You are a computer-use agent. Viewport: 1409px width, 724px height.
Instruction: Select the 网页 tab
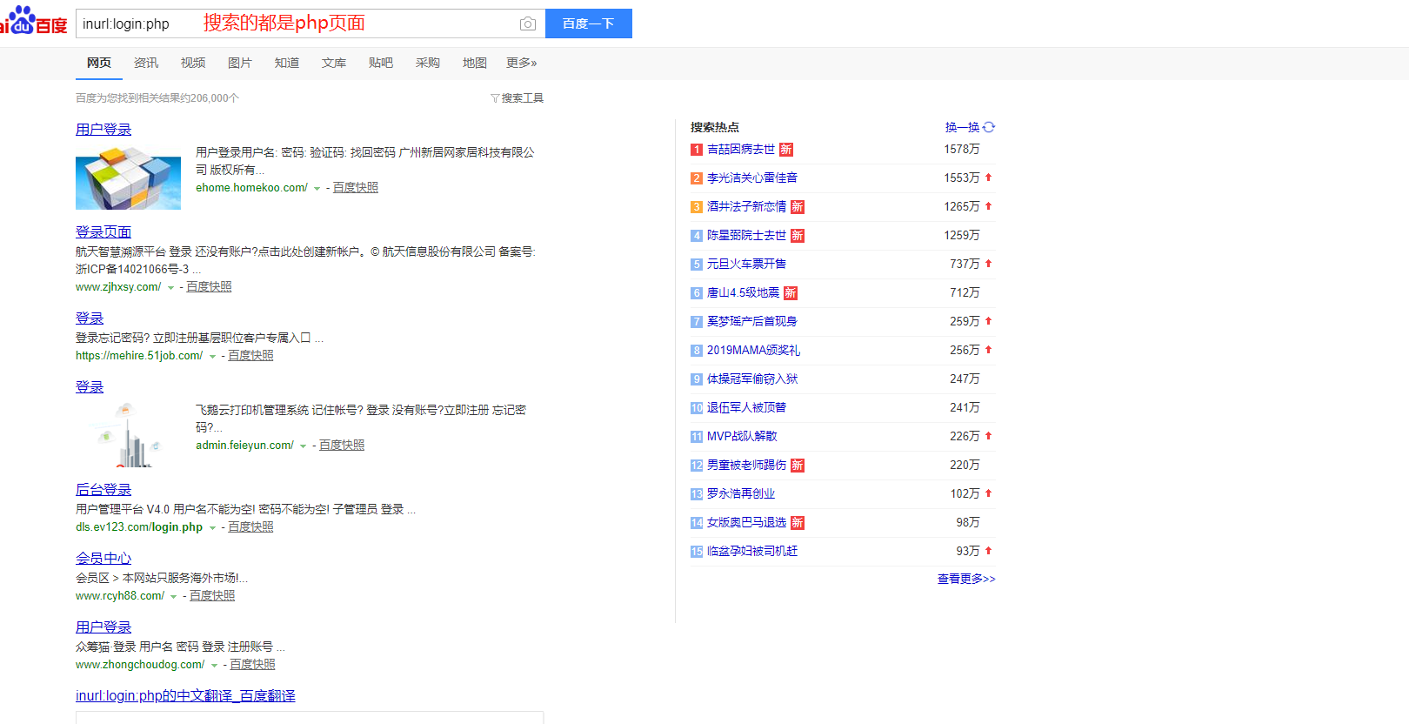tap(99, 63)
